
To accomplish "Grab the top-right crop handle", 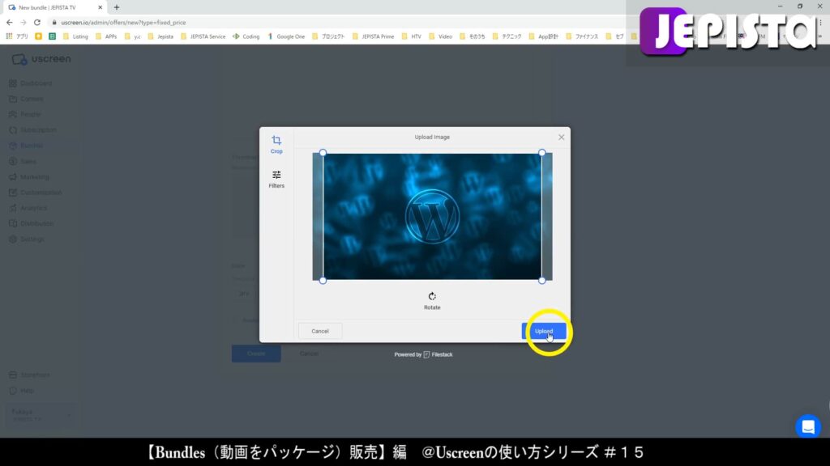I will point(542,153).
